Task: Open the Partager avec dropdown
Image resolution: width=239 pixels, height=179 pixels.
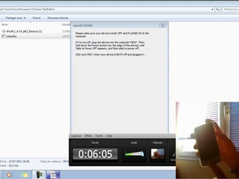Action: 15,18
